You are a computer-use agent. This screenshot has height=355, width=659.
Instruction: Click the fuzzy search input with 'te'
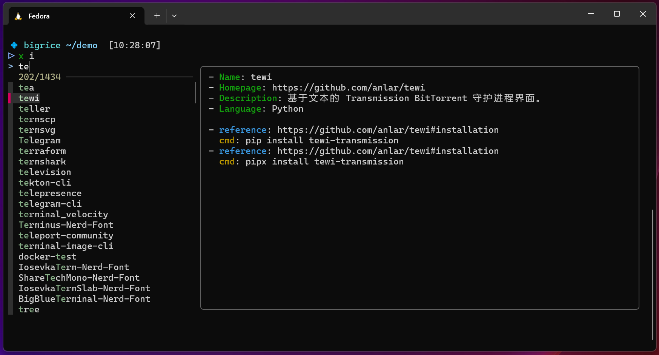24,66
